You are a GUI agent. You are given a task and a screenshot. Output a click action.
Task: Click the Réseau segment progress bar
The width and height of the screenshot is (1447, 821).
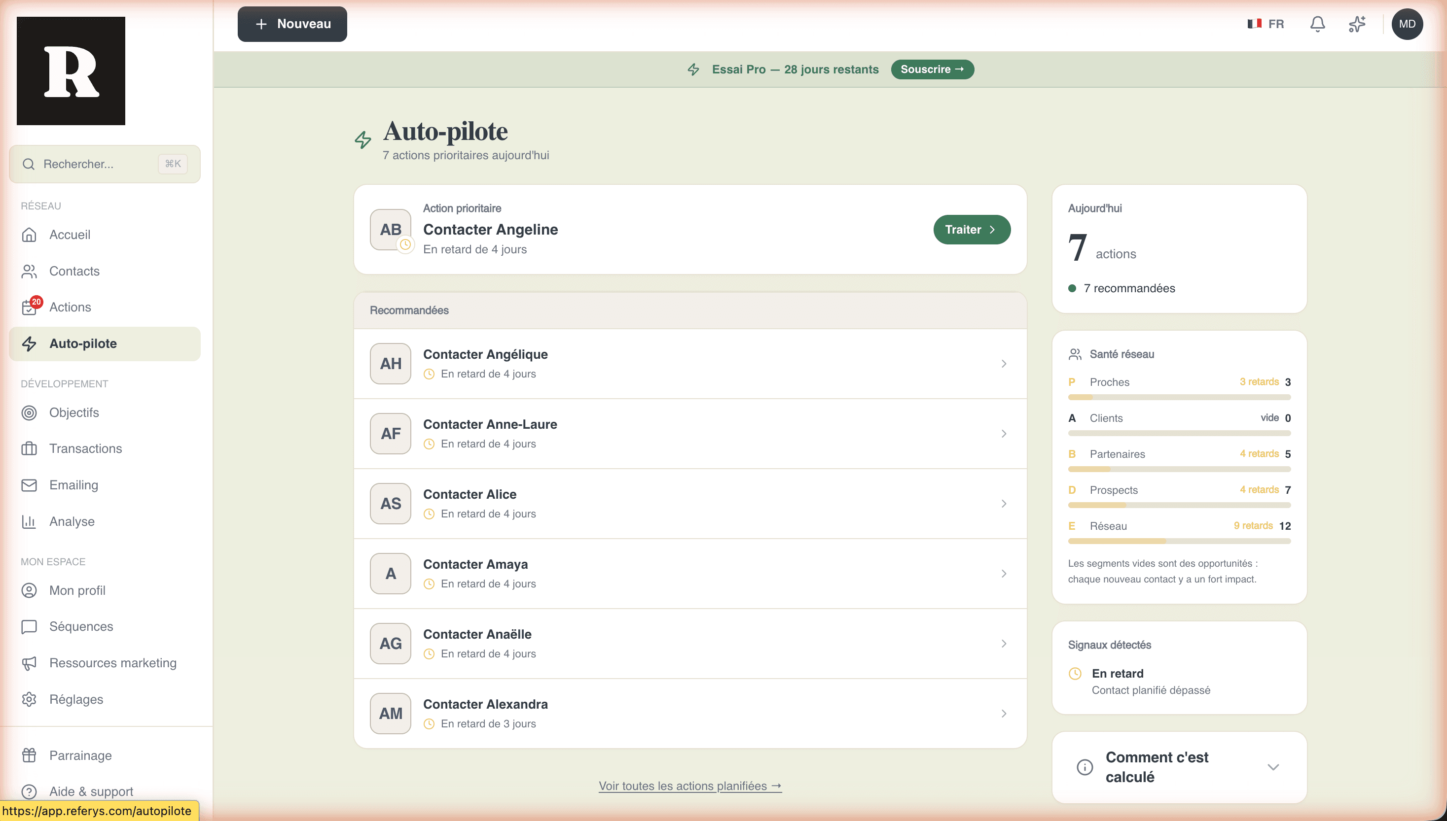(x=1179, y=541)
